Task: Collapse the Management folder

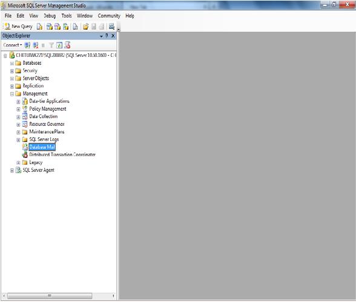Action: click(x=12, y=94)
